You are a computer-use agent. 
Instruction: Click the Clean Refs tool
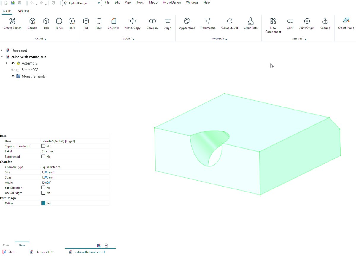(251, 24)
